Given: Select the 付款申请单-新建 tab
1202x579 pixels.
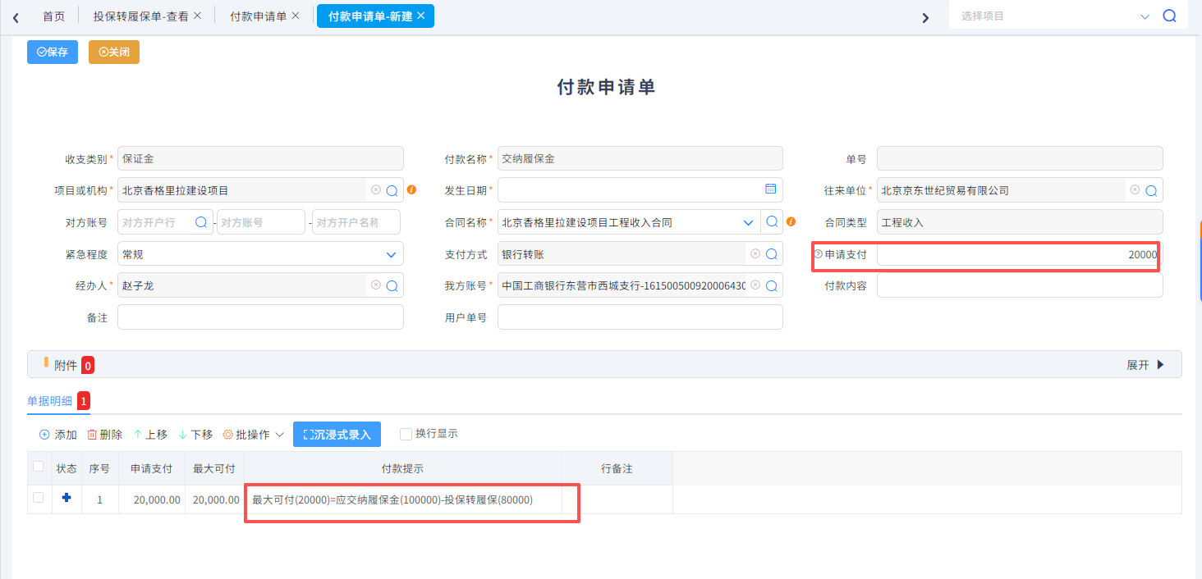Looking at the screenshot, I should click(369, 16).
